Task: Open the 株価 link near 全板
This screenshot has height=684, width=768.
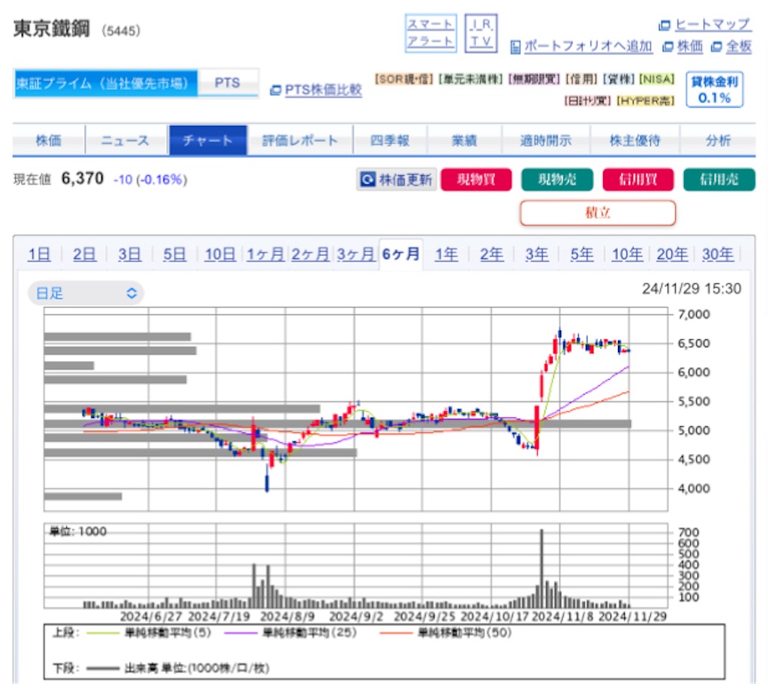Action: point(690,46)
